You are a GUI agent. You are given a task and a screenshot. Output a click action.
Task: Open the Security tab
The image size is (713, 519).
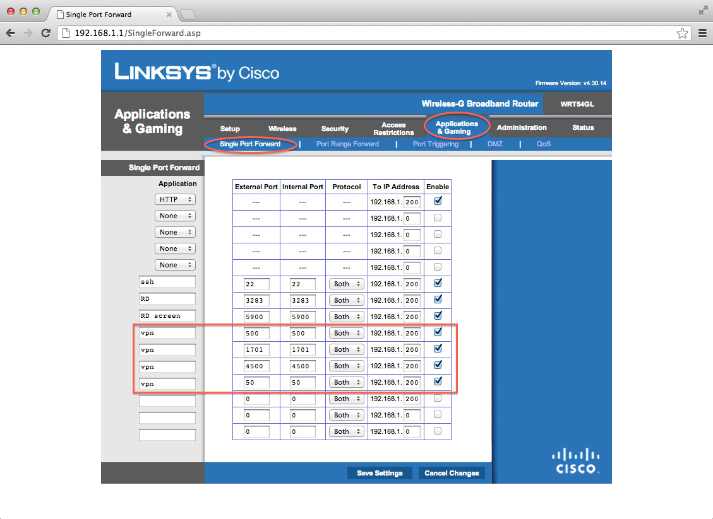[335, 129]
